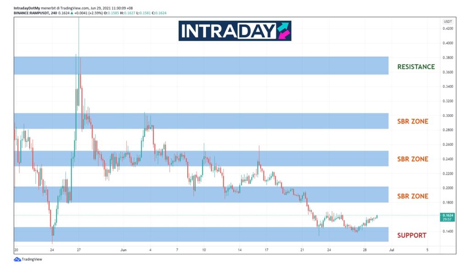Image resolution: width=470 pixels, height=269 pixels.
Task: Click the latest candlestick at the right end of the price line
Action: point(377,216)
